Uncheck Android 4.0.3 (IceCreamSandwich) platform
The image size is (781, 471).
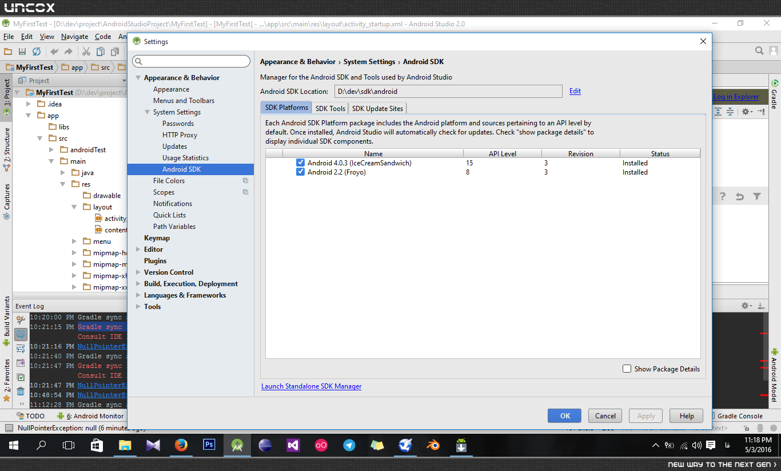(300, 163)
